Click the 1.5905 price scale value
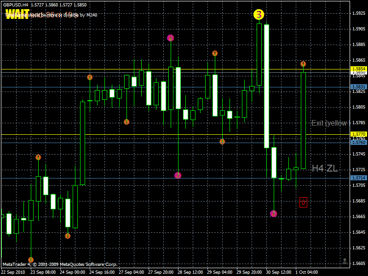 tap(359, 29)
